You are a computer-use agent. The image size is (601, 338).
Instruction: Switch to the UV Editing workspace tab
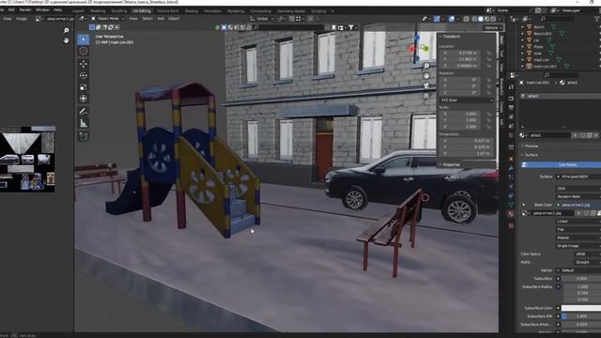[x=142, y=11]
